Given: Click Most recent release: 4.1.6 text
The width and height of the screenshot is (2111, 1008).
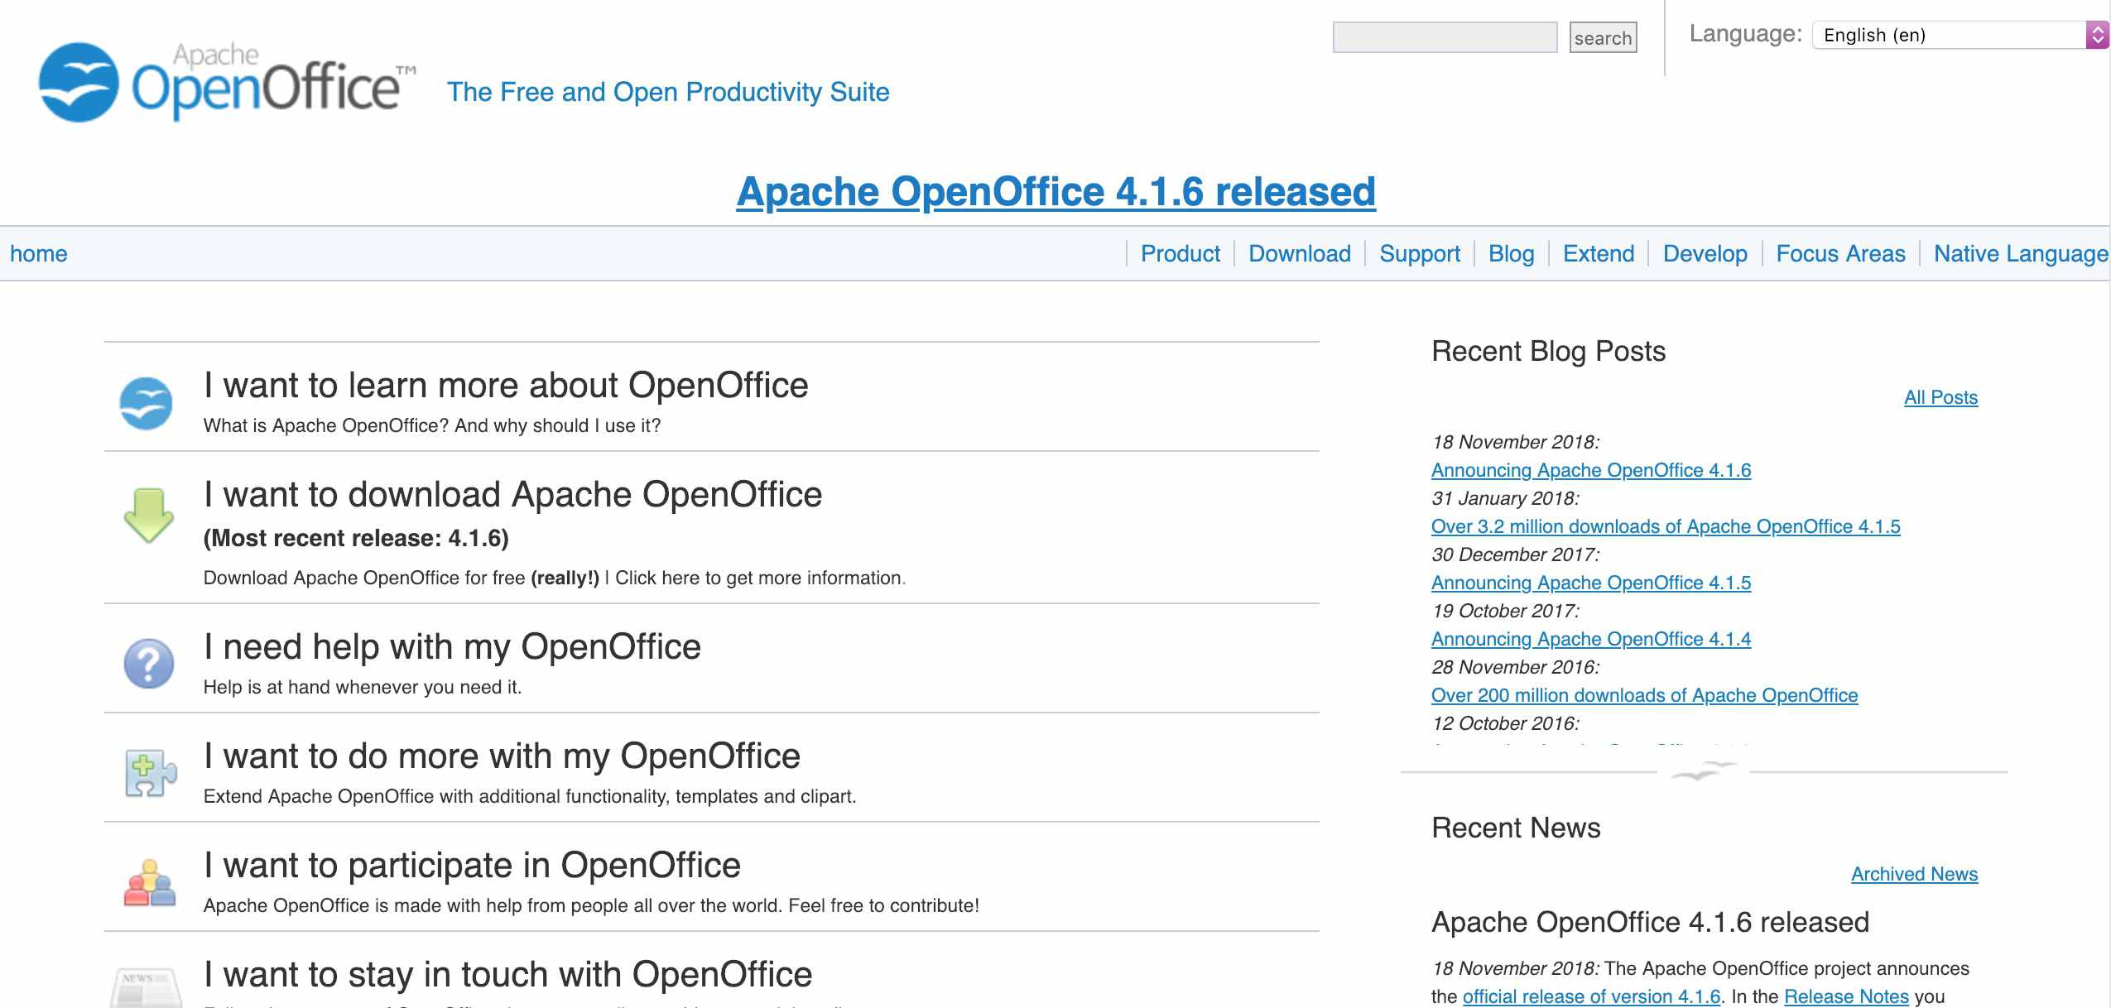Looking at the screenshot, I should (356, 538).
